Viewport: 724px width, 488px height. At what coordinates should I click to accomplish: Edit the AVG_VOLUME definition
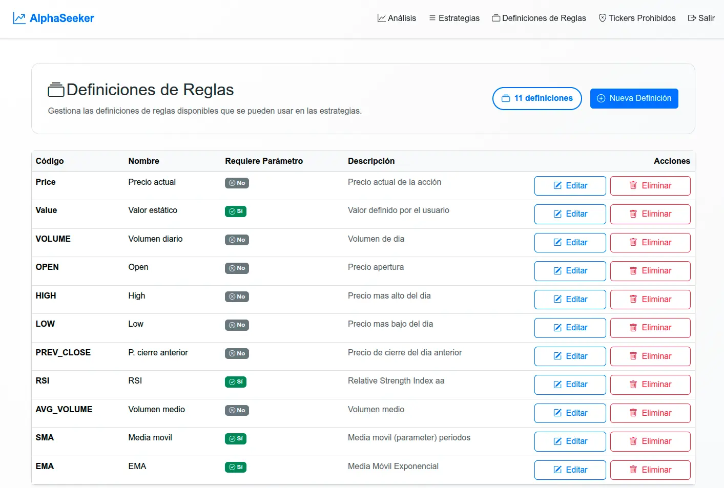point(570,413)
